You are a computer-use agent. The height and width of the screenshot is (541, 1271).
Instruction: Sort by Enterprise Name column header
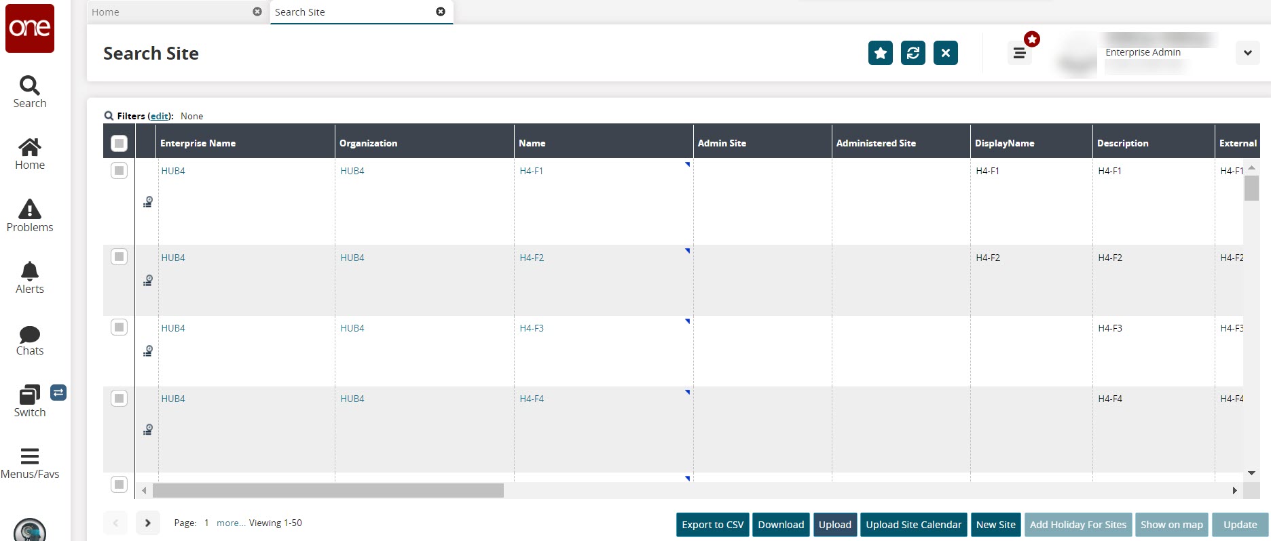[246, 143]
